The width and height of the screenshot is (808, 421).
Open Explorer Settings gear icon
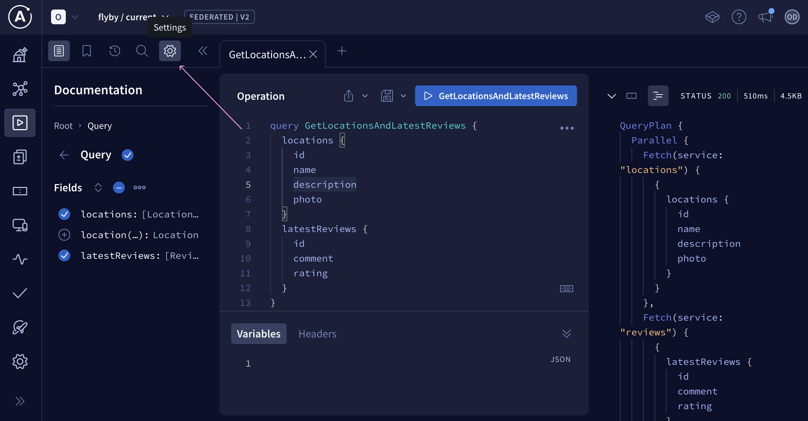170,51
